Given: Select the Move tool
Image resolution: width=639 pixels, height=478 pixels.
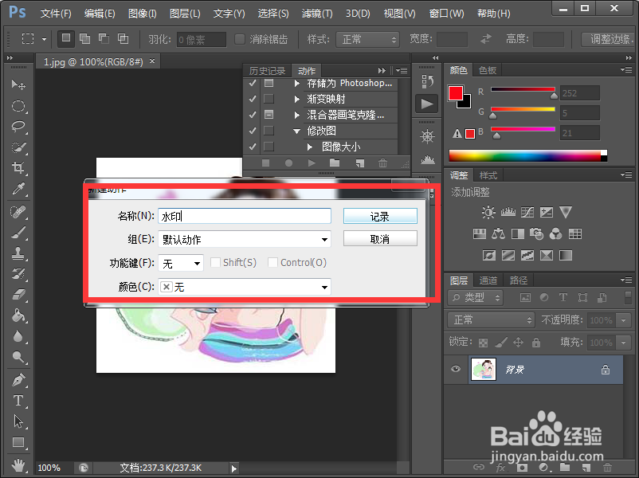Looking at the screenshot, I should tap(18, 85).
